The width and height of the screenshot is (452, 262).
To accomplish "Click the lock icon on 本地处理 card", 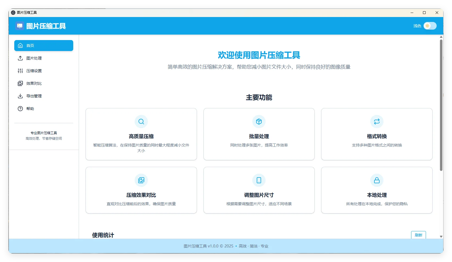I will (x=377, y=180).
